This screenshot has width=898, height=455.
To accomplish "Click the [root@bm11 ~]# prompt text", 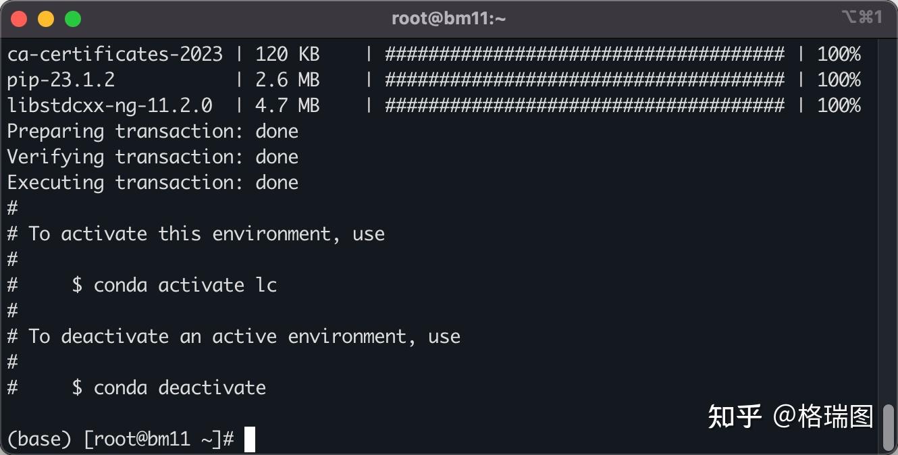I will pos(159,439).
